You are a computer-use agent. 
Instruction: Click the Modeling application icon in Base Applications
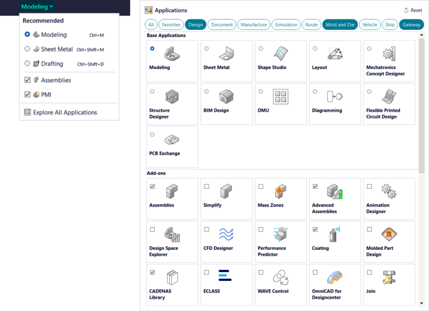172,53
